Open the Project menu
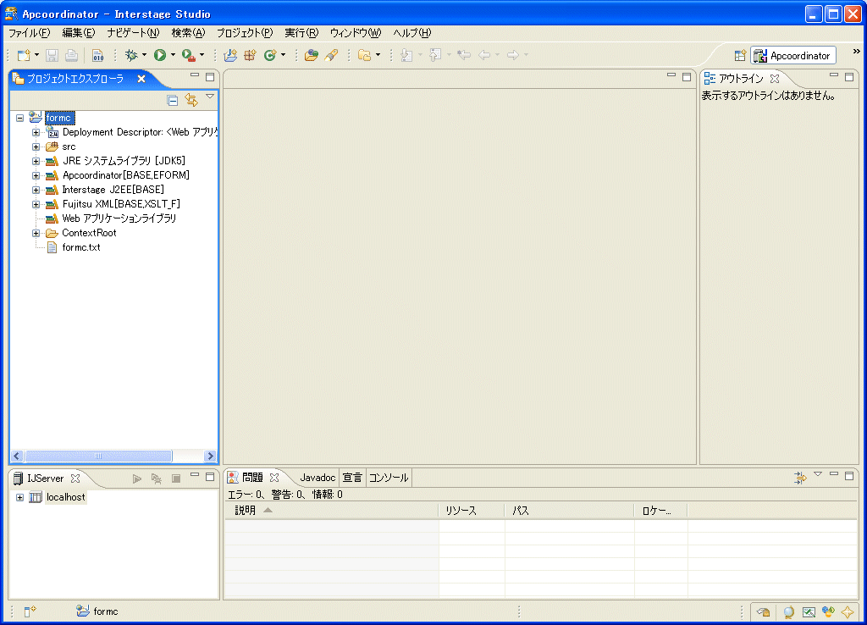867x625 pixels. 245,33
